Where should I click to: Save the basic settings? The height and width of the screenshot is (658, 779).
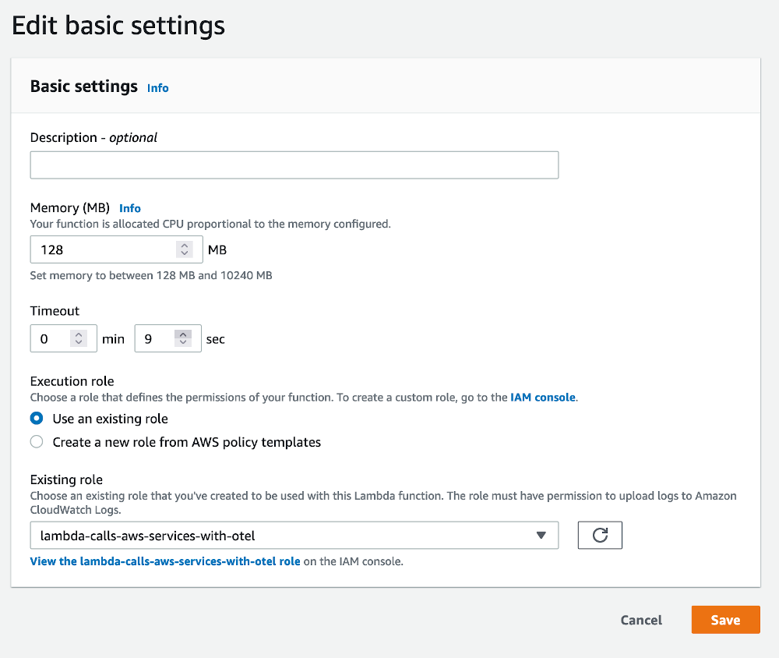tap(725, 620)
